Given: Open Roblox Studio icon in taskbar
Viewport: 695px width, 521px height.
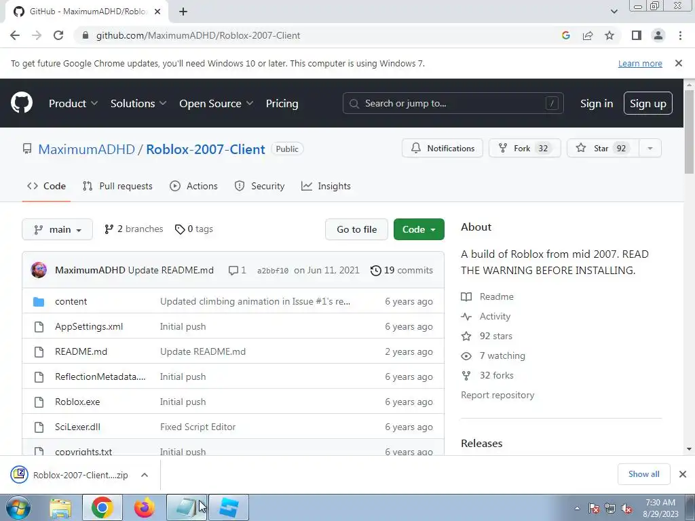Looking at the screenshot, I should (x=229, y=507).
